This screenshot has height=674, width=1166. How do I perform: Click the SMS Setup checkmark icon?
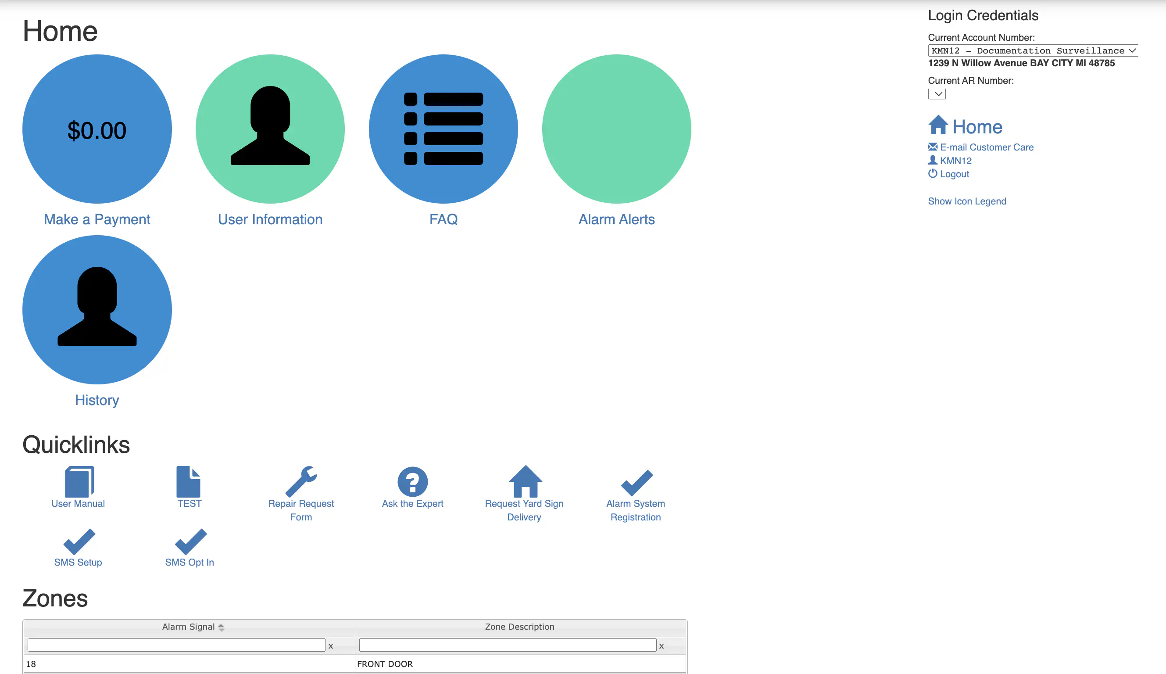point(79,541)
